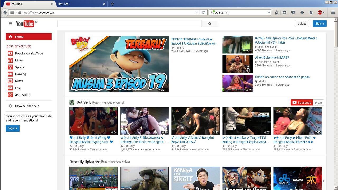
Task: Open Uut Selly Cidro Dangdut title
Action: [x=193, y=140]
